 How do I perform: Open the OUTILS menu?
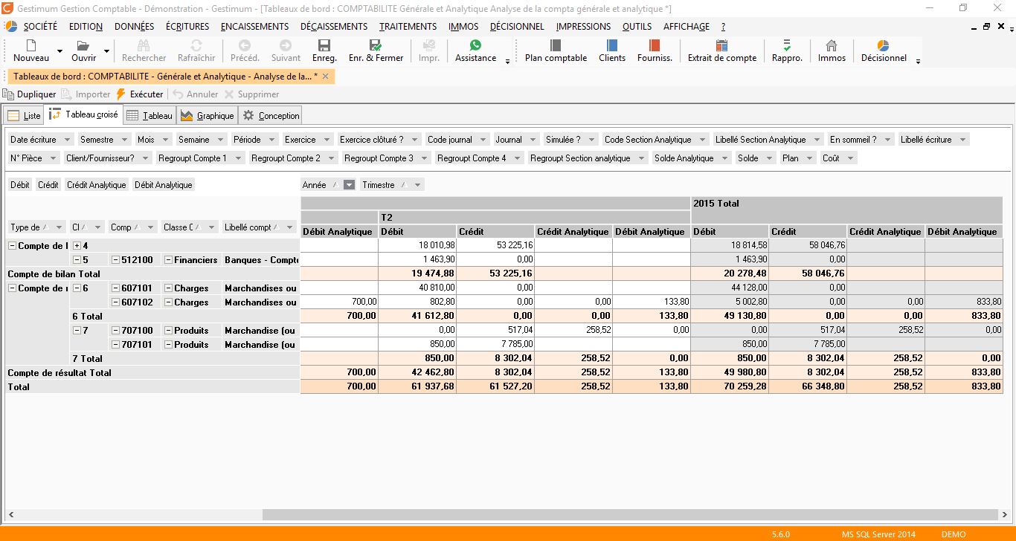pos(637,26)
